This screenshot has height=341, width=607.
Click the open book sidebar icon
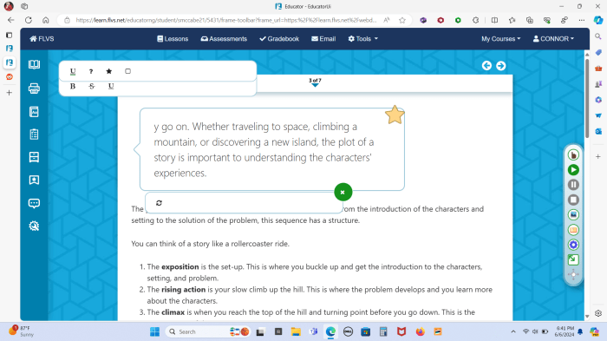pyautogui.click(x=34, y=65)
